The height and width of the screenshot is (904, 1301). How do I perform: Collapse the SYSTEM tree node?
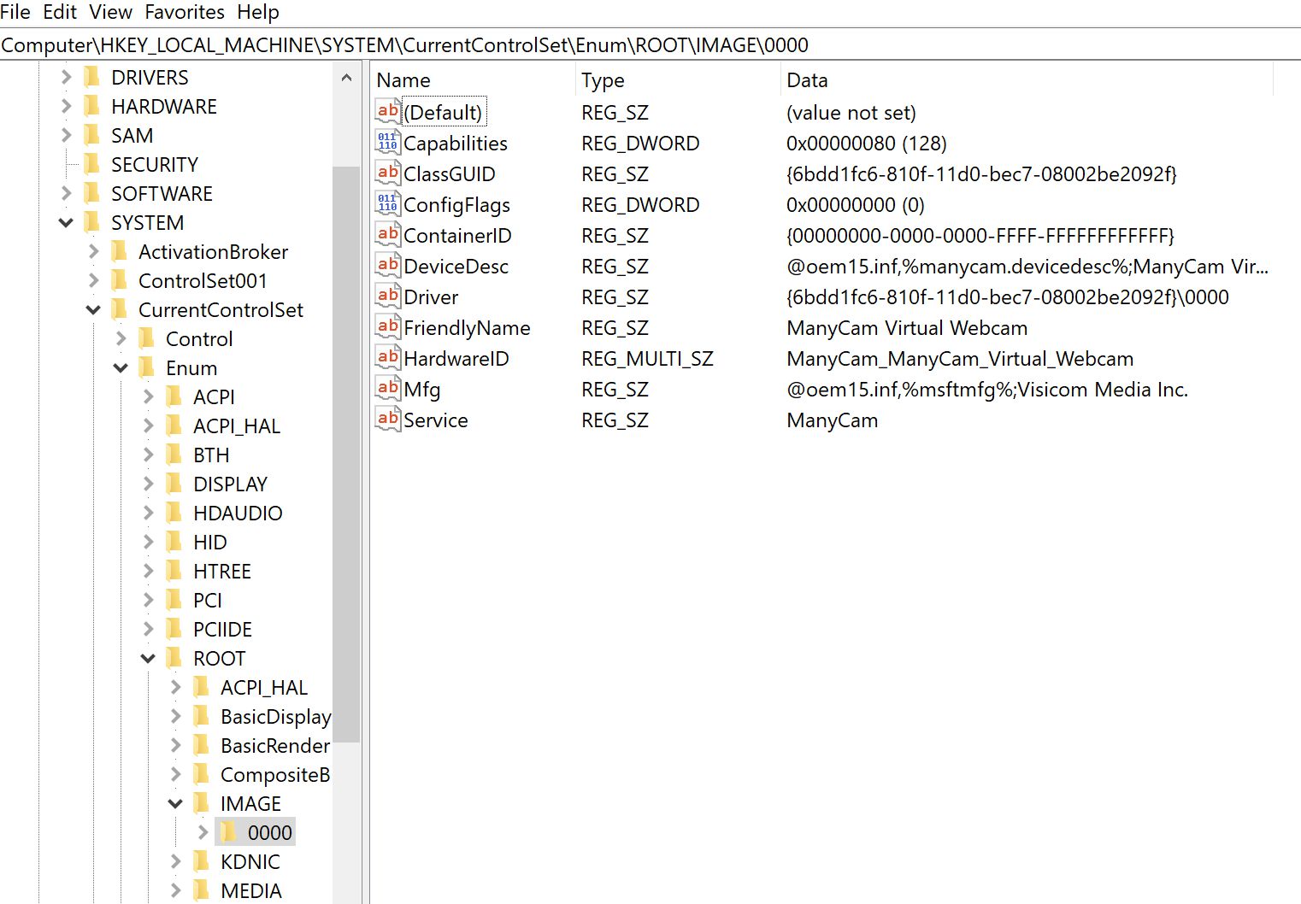click(x=66, y=223)
